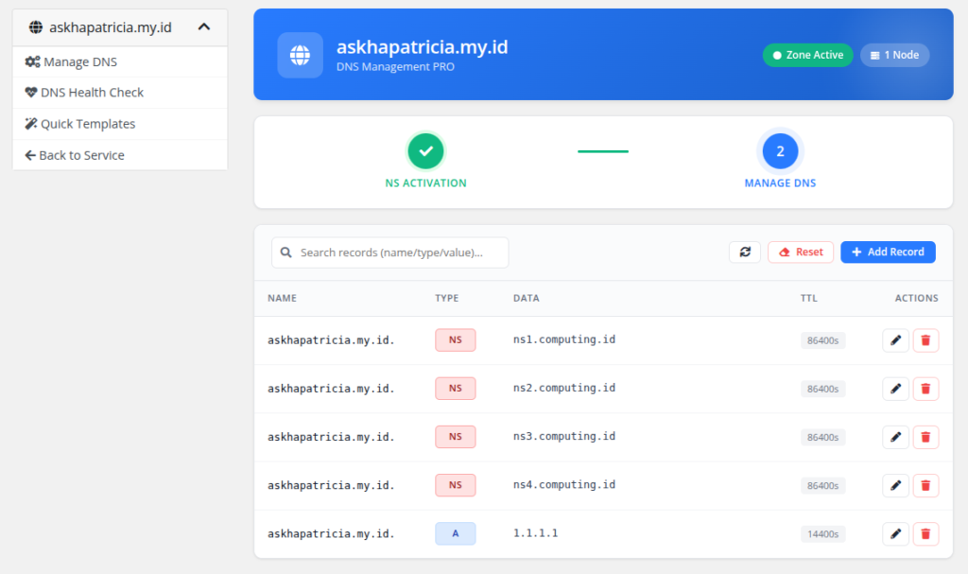Click the globe icon in blue header

(300, 55)
